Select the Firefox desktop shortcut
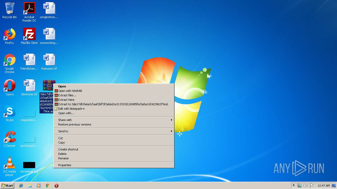Viewport: 337px width, 189px height. [9, 36]
